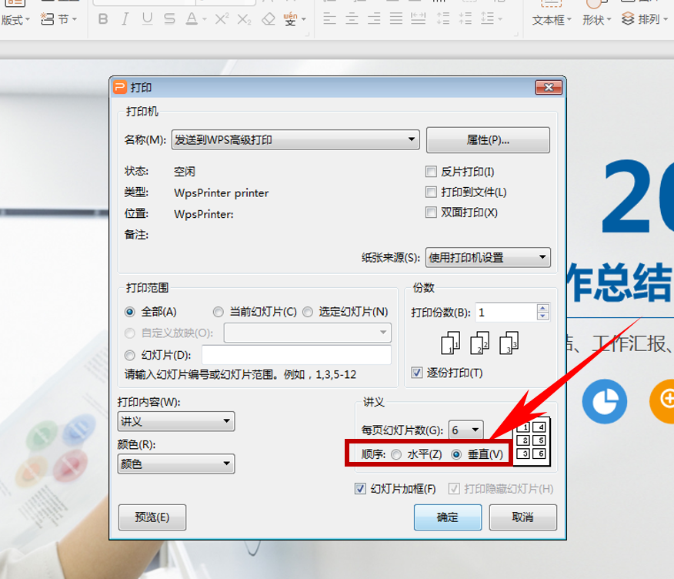This screenshot has width=674, height=579.
Task: Click the blue pie chart icon on slide
Action: [604, 401]
